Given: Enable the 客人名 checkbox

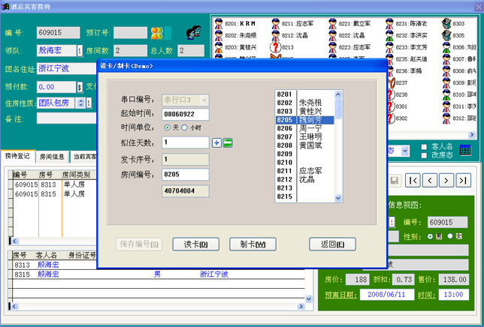Looking at the screenshot, I should point(425,146).
